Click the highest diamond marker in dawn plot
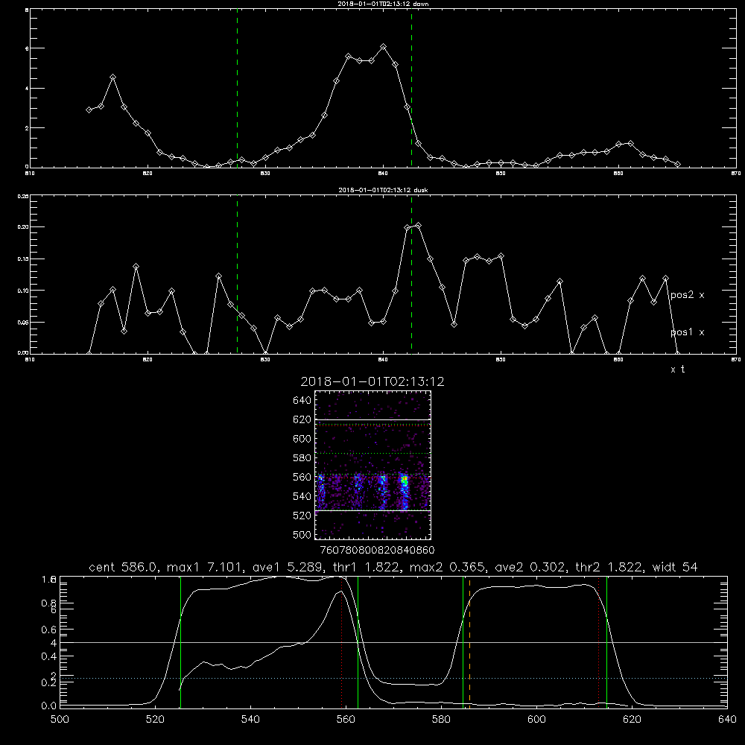 [384, 46]
